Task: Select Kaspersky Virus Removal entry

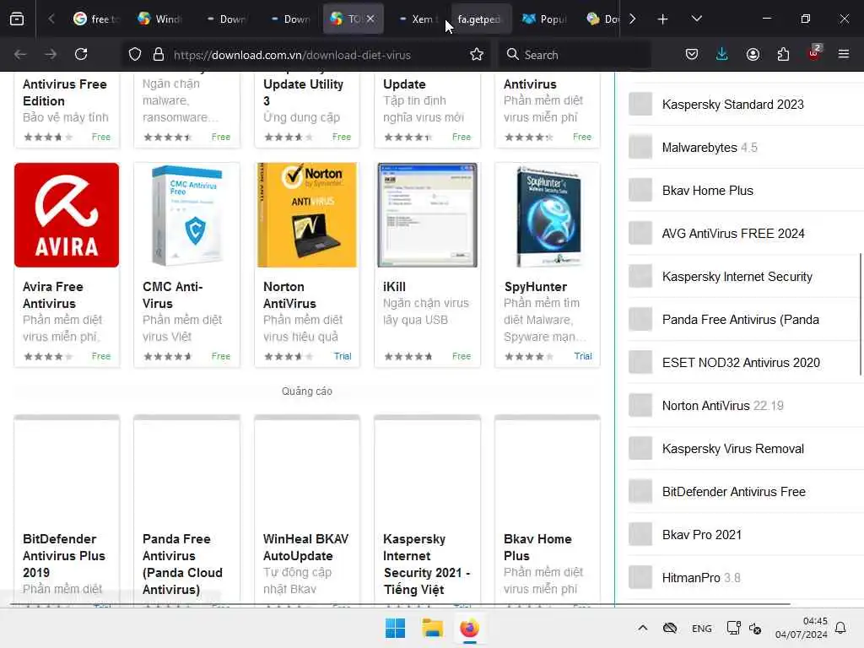Action: click(733, 448)
